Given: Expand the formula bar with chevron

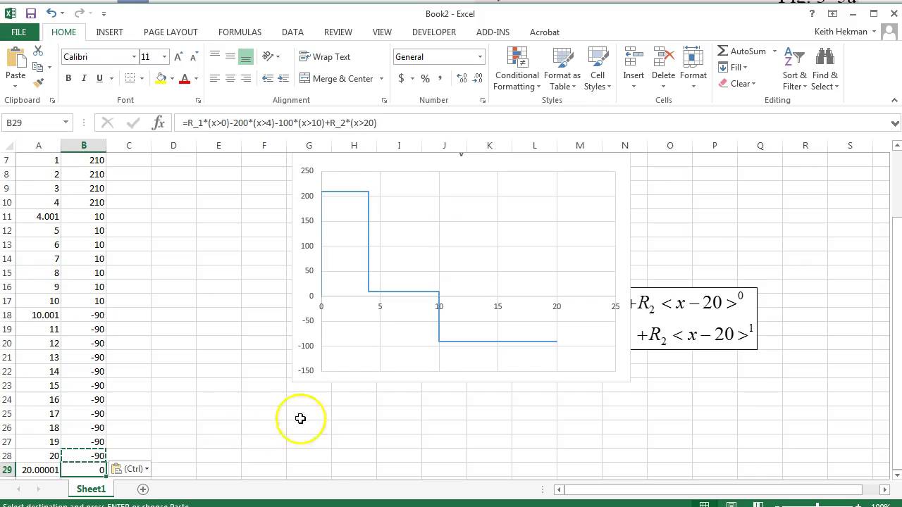Looking at the screenshot, I should point(895,123).
